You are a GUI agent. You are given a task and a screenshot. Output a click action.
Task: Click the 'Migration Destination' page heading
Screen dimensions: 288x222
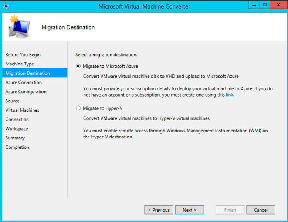[68, 27]
